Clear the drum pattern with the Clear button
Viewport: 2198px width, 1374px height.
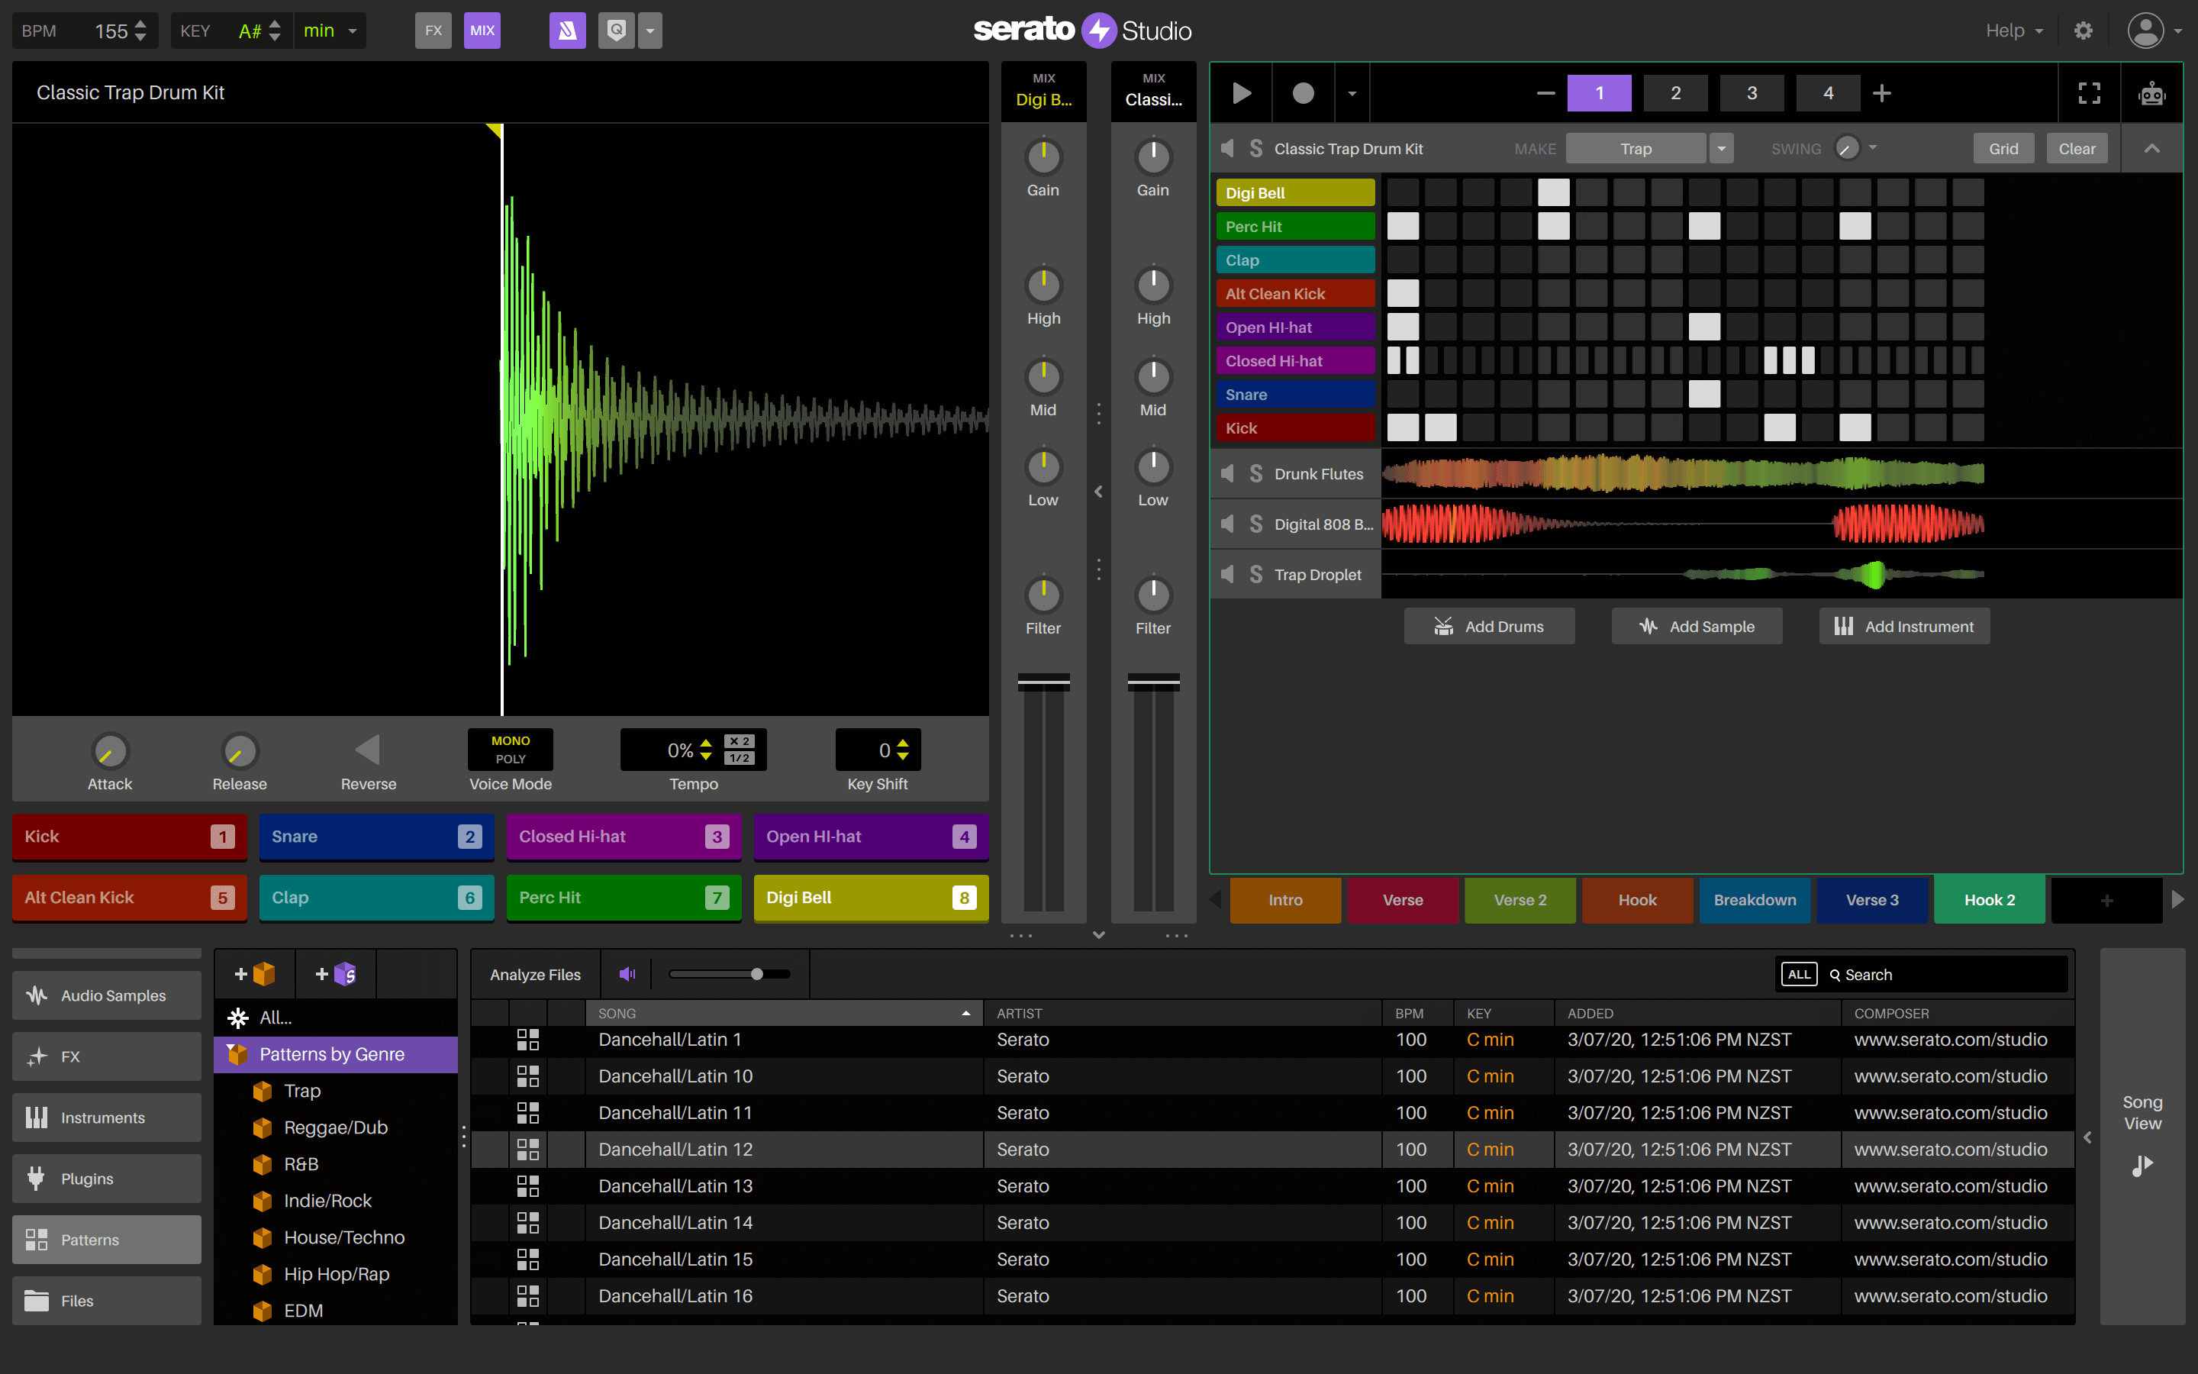coord(2077,147)
